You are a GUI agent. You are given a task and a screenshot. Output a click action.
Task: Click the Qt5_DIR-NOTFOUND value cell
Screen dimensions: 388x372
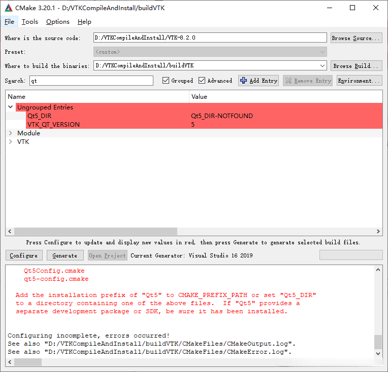click(x=222, y=116)
